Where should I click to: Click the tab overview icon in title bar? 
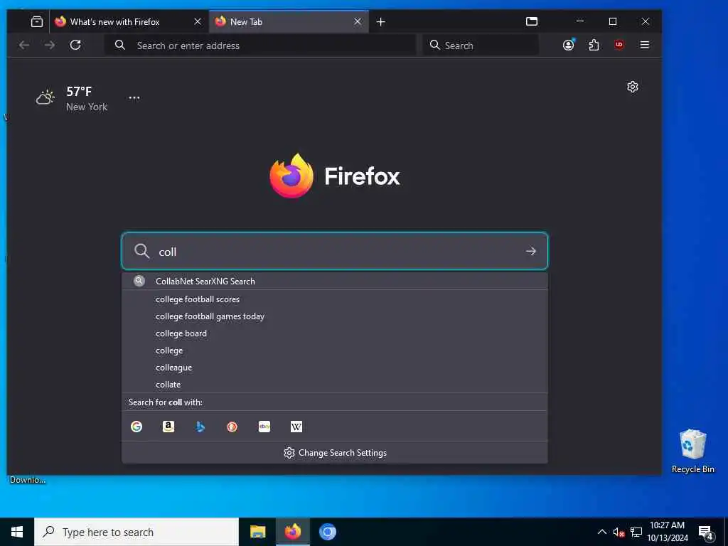click(x=532, y=21)
